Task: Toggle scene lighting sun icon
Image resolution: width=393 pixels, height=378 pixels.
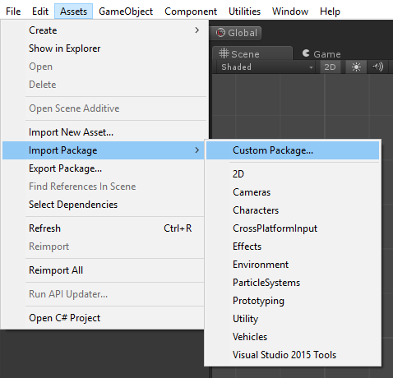Action: (x=356, y=67)
